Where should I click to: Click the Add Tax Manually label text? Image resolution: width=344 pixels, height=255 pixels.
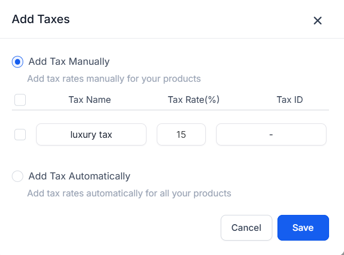pyautogui.click(x=69, y=62)
